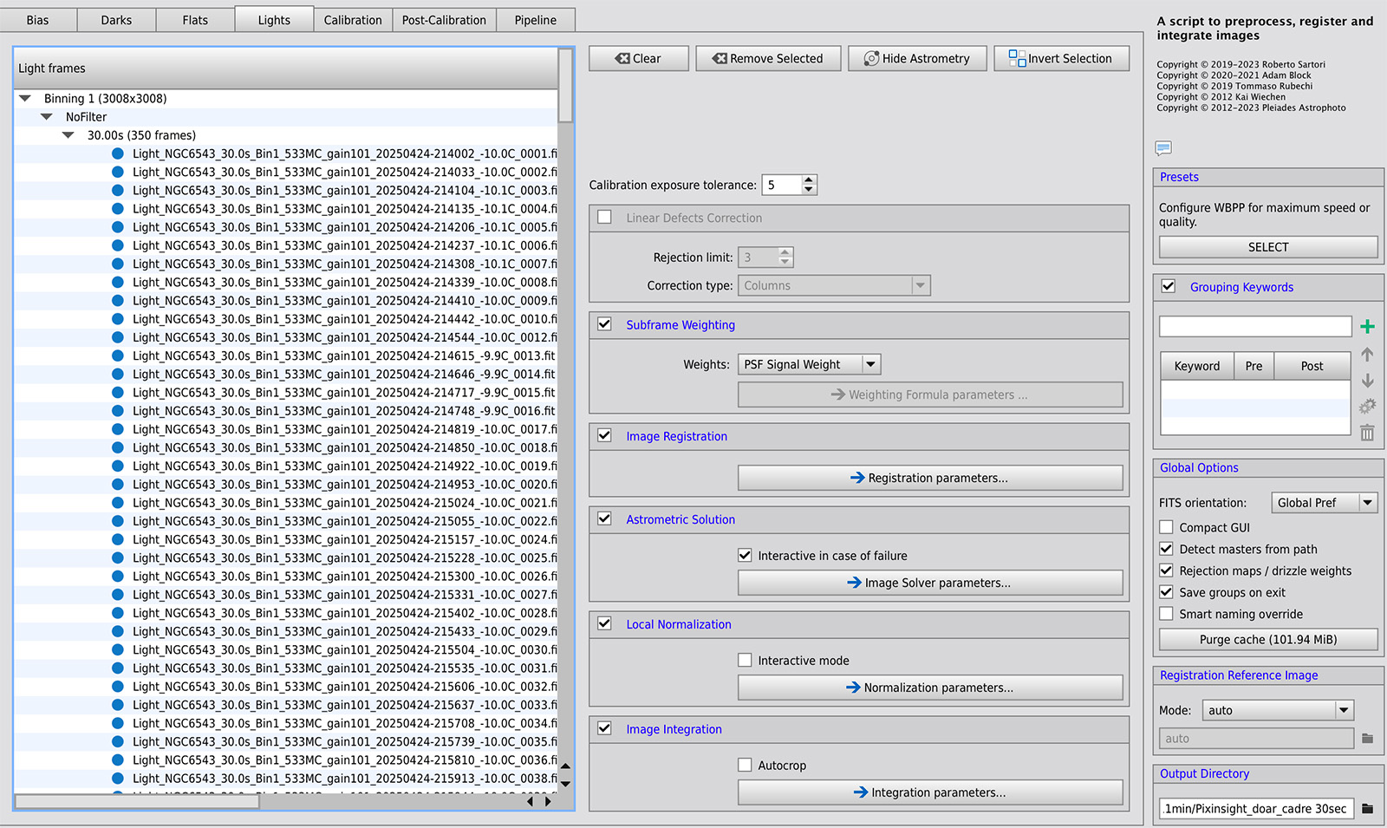
Task: Open the Post-Calibration tab
Action: pos(444,20)
